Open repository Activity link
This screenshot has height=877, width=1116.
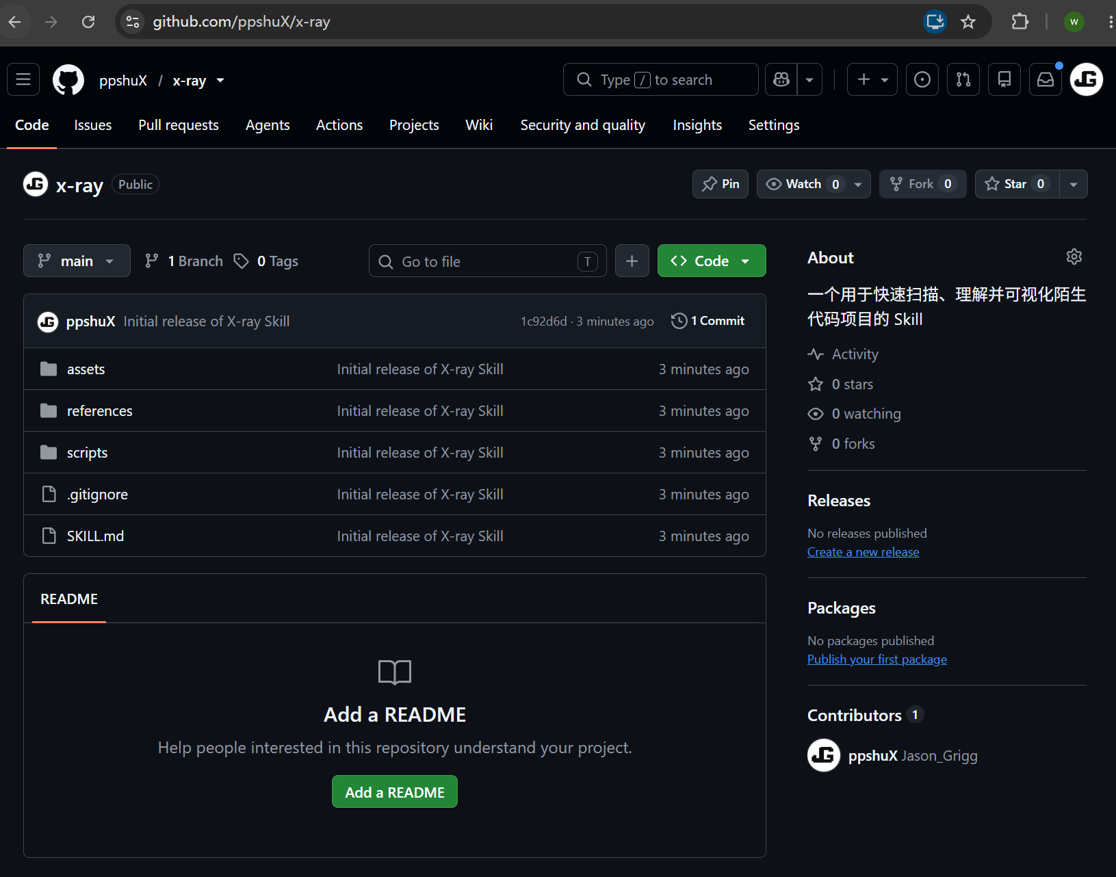click(x=843, y=354)
